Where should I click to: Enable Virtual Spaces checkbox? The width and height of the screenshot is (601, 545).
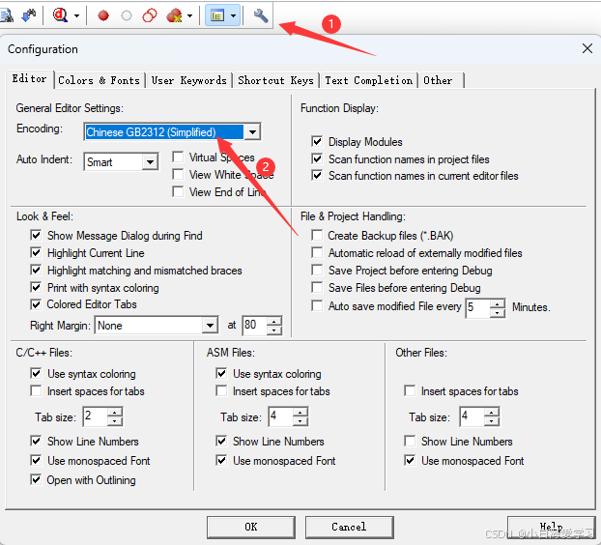click(x=178, y=158)
